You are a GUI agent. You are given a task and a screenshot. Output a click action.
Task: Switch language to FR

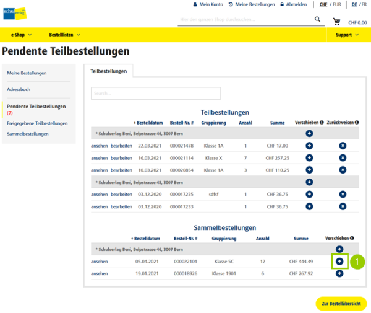tap(364, 4)
